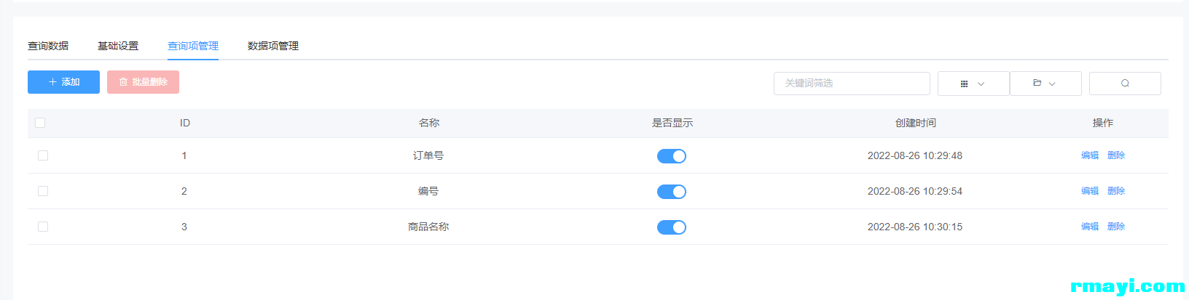The height and width of the screenshot is (300, 1189).
Task: Click the trash icon on 批量删除
Action: [123, 82]
